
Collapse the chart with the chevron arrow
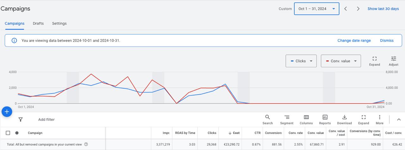tap(399, 119)
